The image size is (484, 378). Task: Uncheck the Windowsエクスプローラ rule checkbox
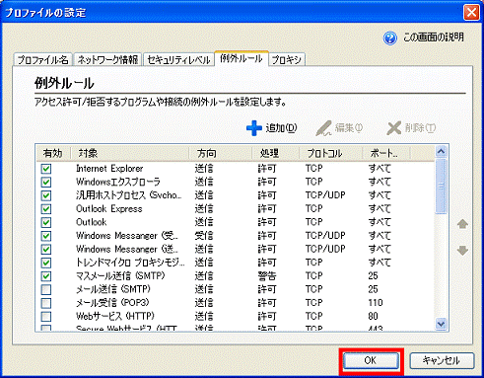click(46, 183)
